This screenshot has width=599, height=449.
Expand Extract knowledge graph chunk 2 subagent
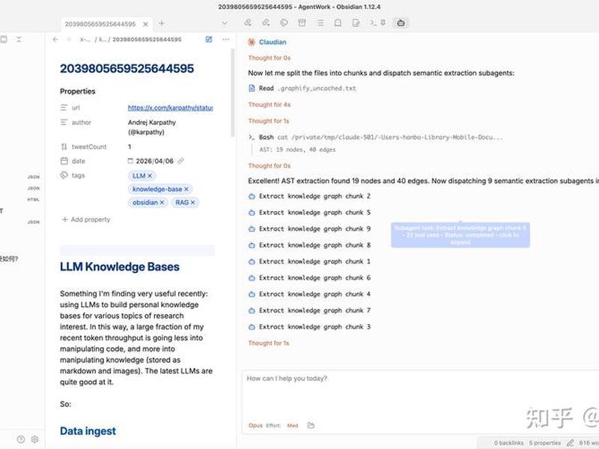(x=309, y=196)
